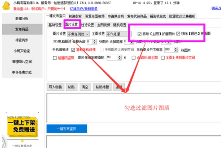Open 数据分析 in the left sidebar
221x148 pixels.
pyautogui.click(x=22, y=18)
